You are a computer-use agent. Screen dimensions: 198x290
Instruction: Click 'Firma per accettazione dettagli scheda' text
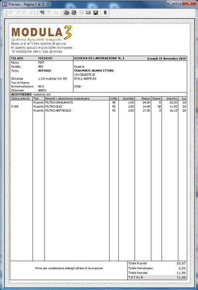point(69,268)
